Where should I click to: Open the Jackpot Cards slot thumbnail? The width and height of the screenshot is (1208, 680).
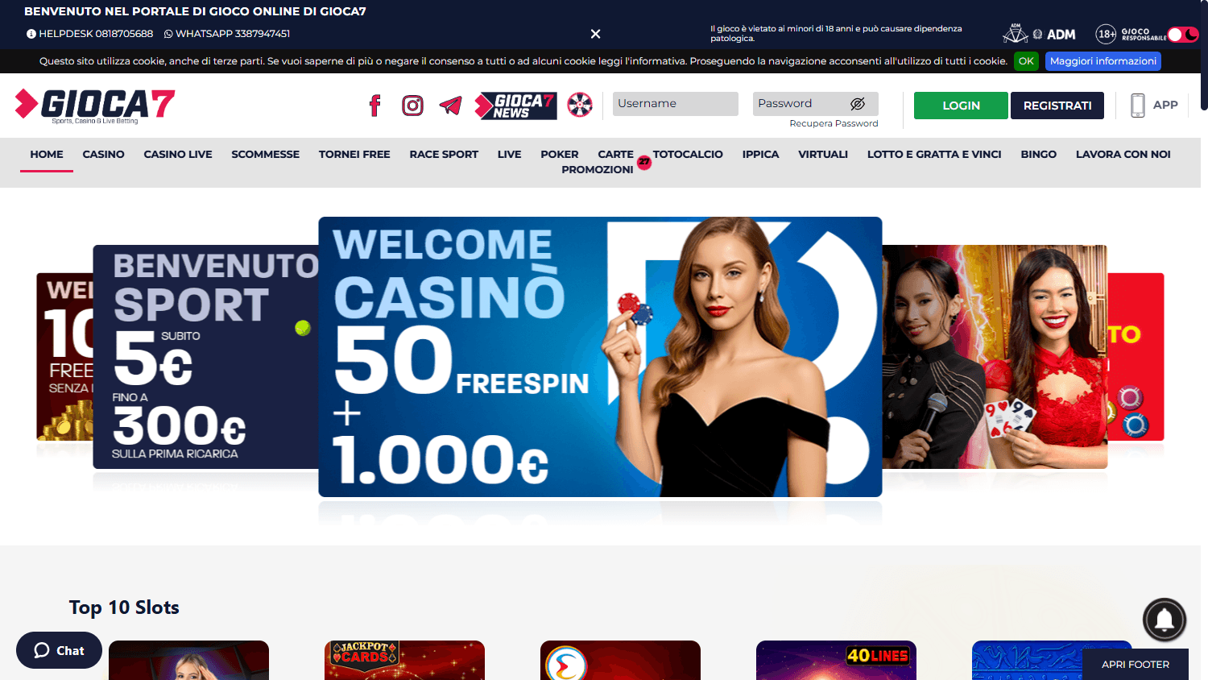[x=404, y=661]
